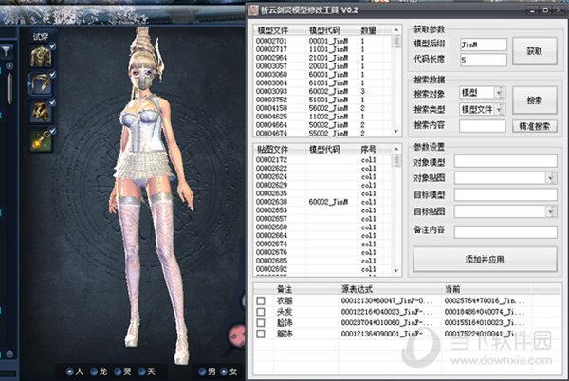Sort by the 序号 column header

pos(369,149)
